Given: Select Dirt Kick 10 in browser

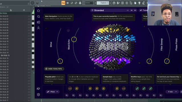Looking at the screenshot, I should pyautogui.click(x=15, y=41).
